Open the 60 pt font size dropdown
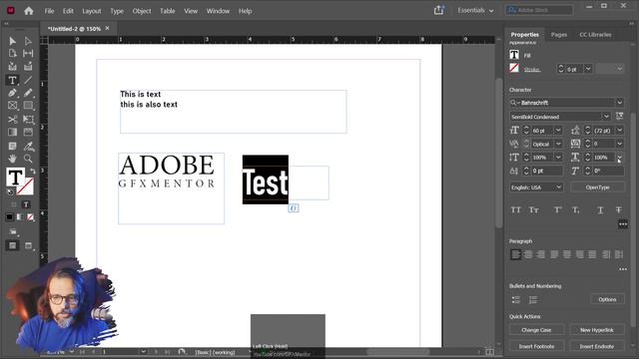 click(x=558, y=131)
